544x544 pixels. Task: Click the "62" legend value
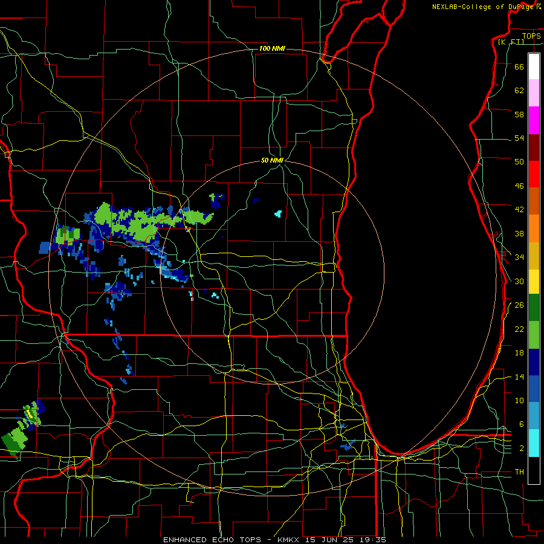[x=519, y=91]
